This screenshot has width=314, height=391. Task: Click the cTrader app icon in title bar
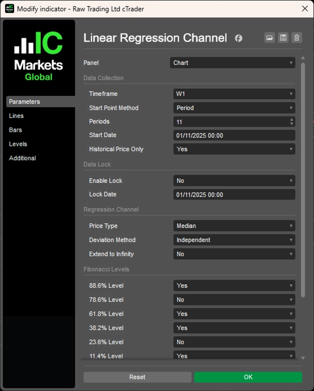click(x=9, y=9)
